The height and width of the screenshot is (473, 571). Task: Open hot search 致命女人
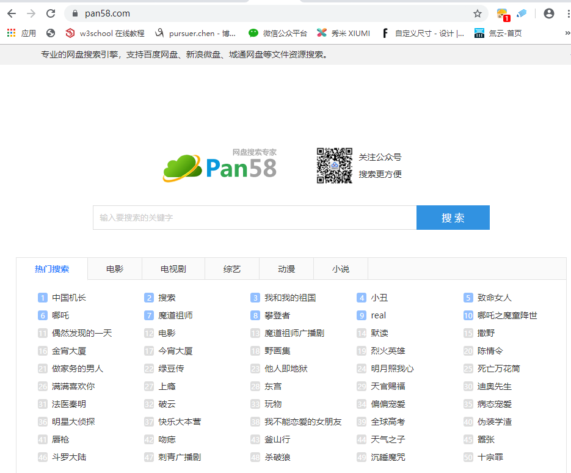[494, 298]
